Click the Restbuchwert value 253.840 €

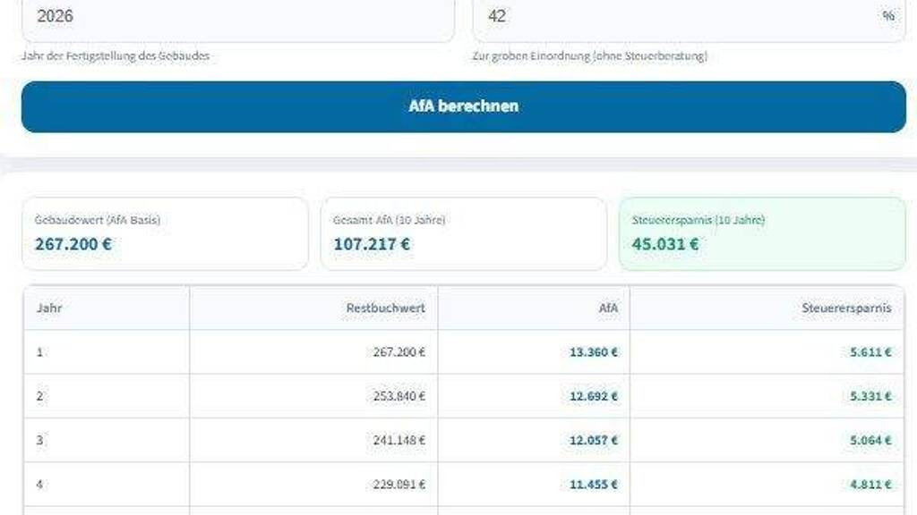[x=399, y=396]
